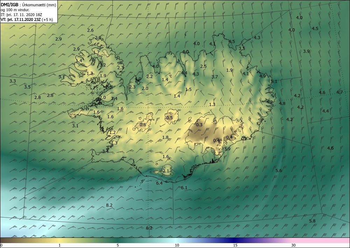Click the 0.6 value on Langjökull glacier
Screen dimensions: 350x248
[143, 125]
